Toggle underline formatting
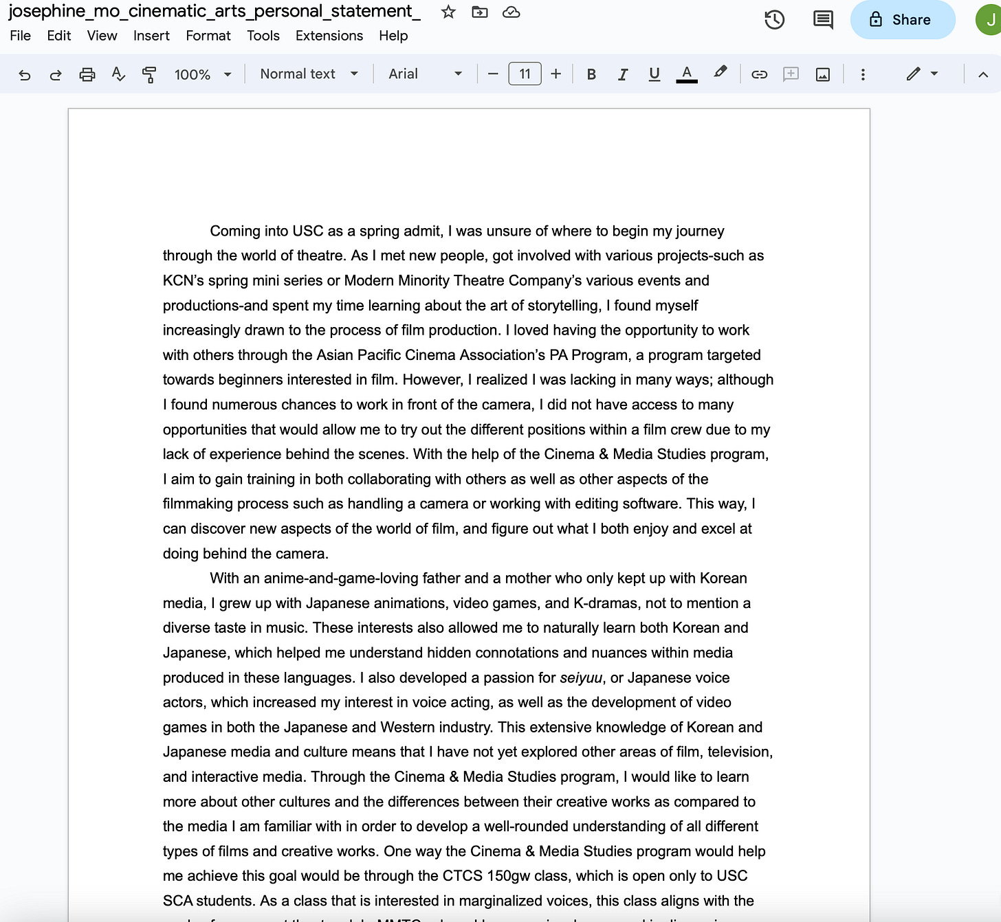 (654, 74)
